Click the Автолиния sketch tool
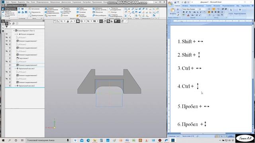Viewport: 255px width, 143px height. click(x=34, y=9)
